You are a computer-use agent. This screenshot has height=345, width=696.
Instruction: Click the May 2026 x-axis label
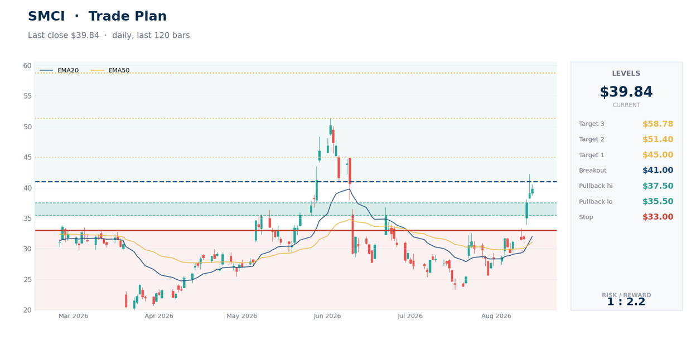(241, 316)
